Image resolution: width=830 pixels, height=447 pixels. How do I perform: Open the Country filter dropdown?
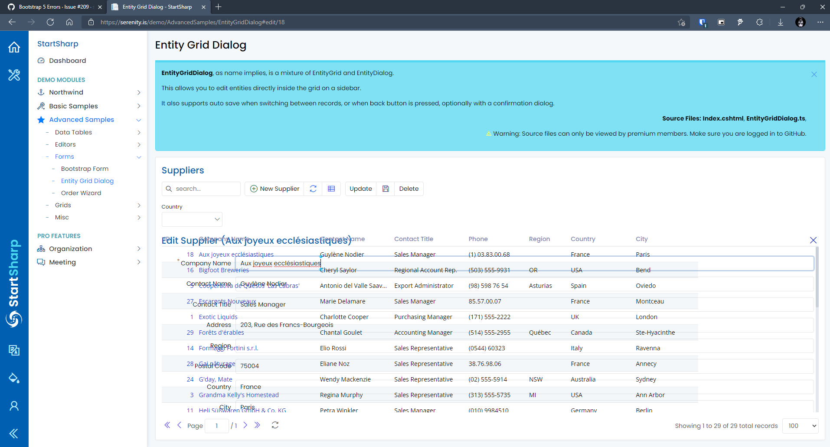[192, 219]
